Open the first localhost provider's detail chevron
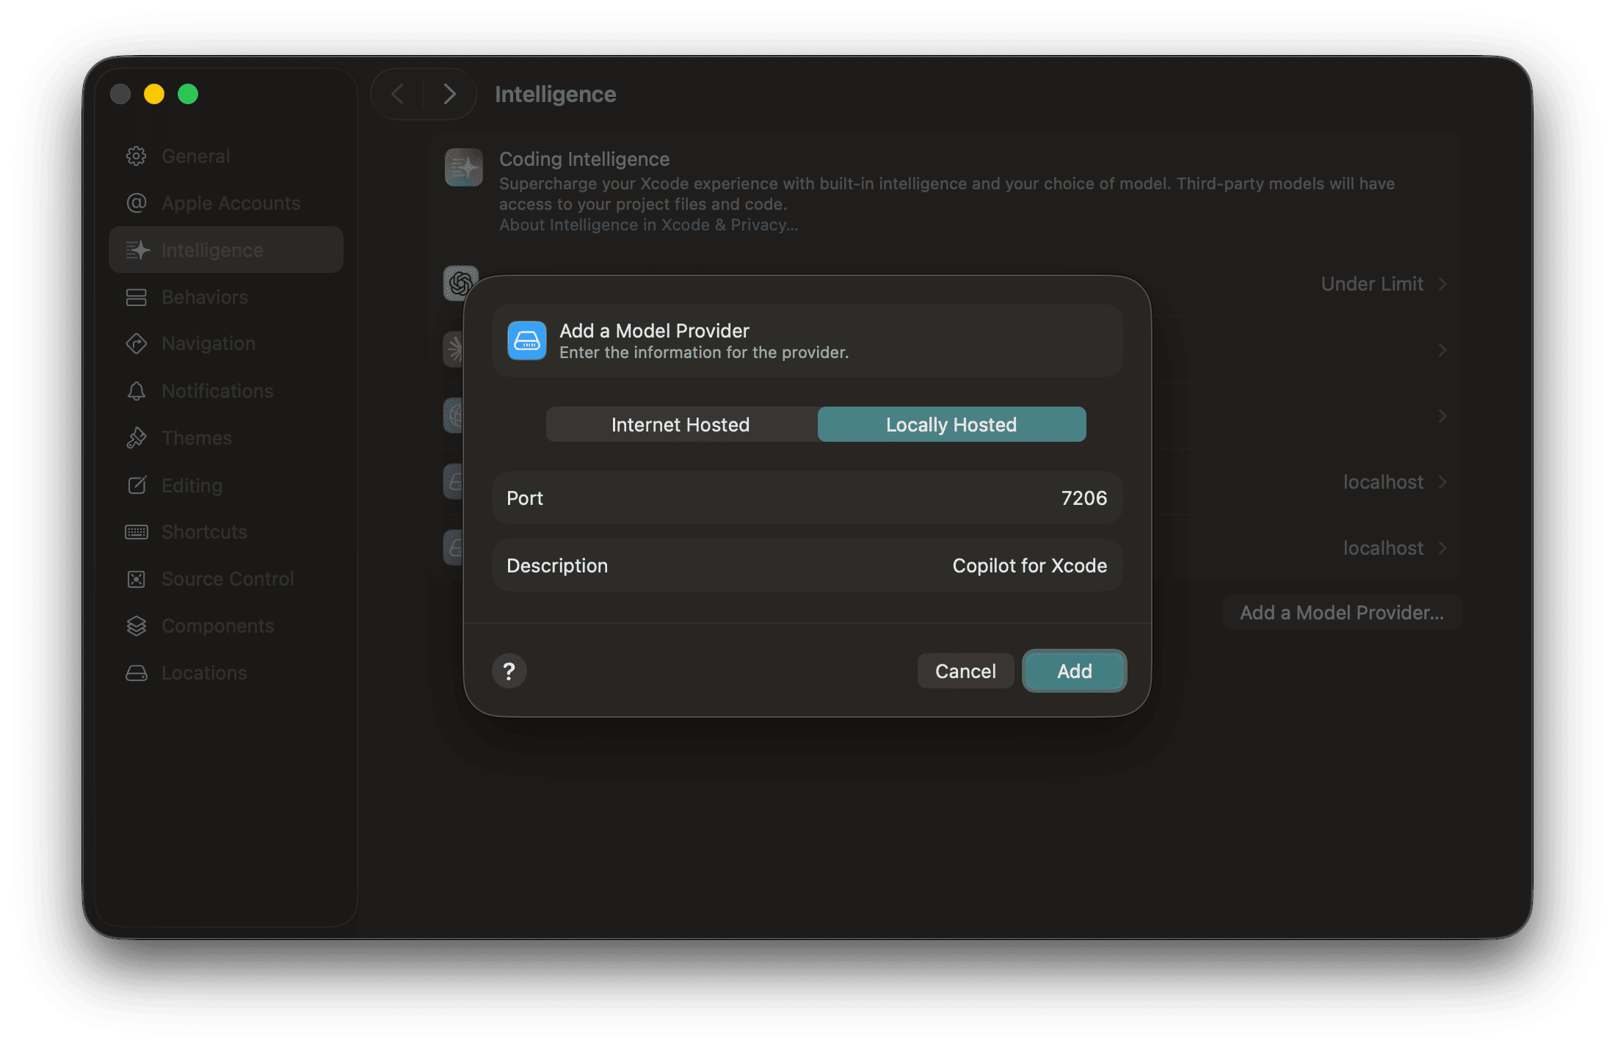Image resolution: width=1615 pixels, height=1048 pixels. [x=1442, y=481]
